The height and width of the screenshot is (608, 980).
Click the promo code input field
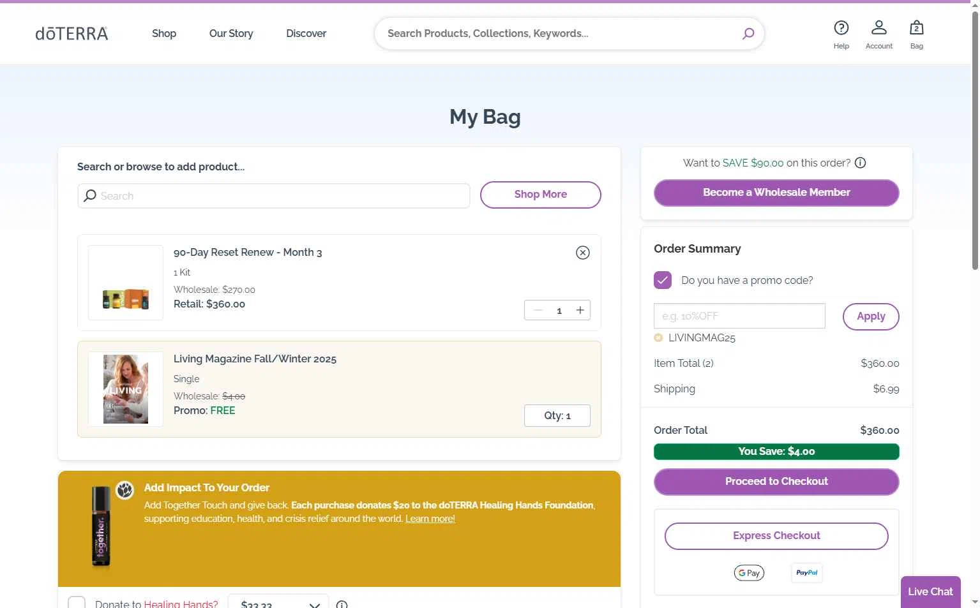click(739, 316)
